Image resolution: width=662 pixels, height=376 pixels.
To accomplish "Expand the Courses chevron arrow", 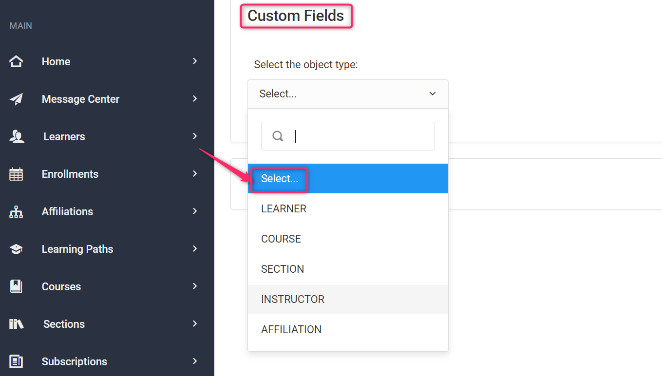I will 195,286.
